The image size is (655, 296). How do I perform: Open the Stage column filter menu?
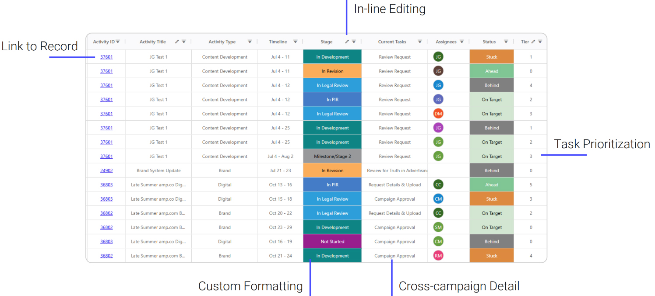[354, 42]
